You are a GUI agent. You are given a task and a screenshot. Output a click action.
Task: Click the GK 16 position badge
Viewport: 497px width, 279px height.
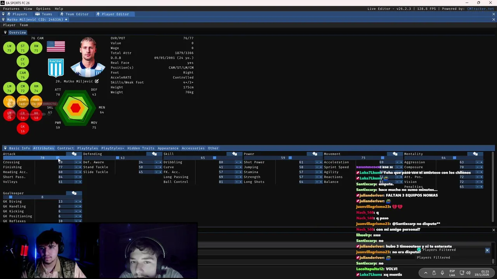(23, 128)
